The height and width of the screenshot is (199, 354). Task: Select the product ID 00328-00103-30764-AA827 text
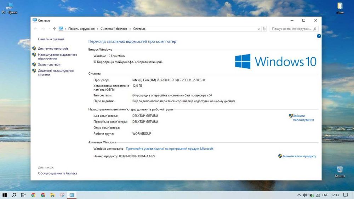point(137,156)
